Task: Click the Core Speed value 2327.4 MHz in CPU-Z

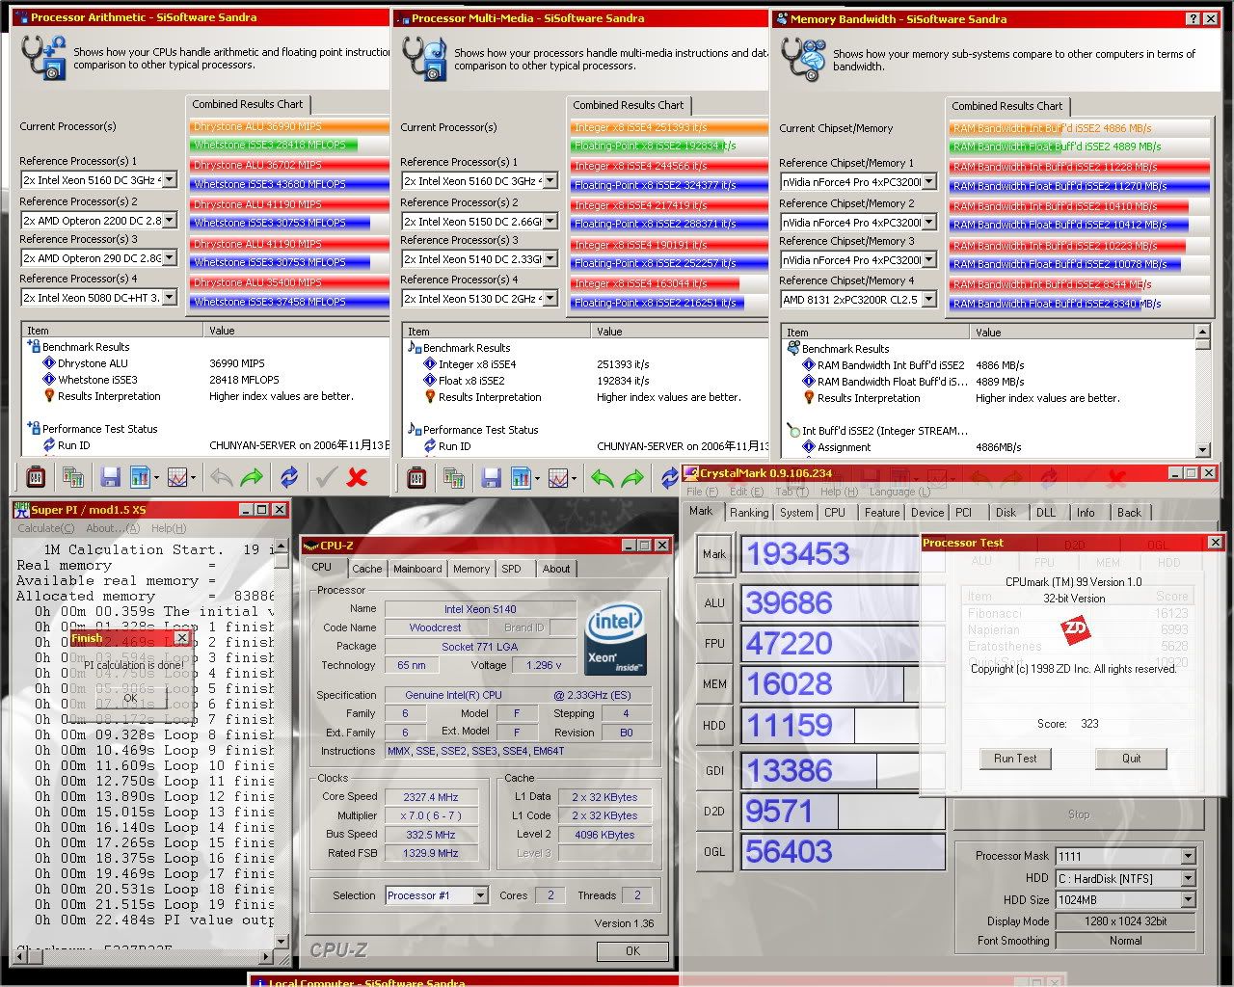Action: click(x=433, y=797)
